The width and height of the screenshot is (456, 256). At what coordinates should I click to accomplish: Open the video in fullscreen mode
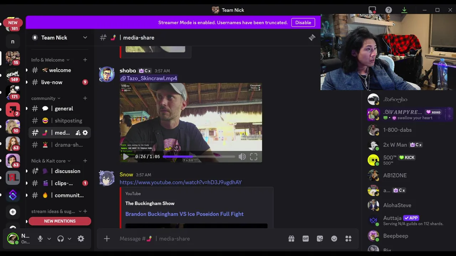pyautogui.click(x=254, y=156)
